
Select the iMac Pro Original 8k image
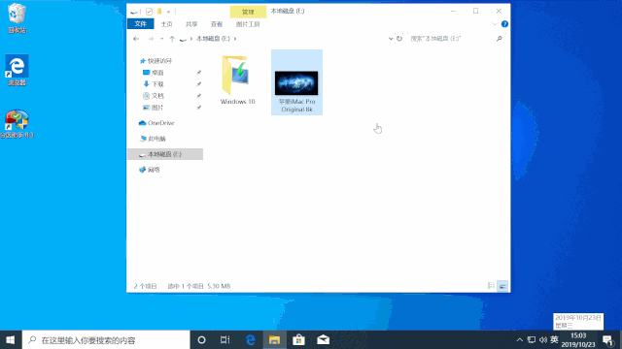tap(296, 83)
